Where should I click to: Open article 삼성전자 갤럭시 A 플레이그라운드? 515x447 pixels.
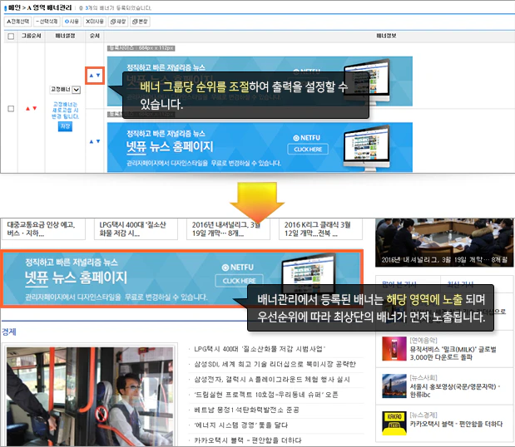[272, 380]
